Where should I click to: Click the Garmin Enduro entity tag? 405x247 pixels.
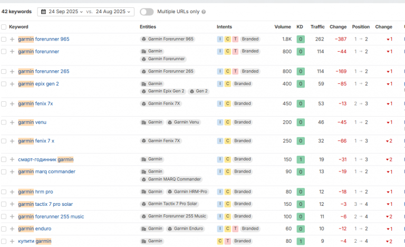[x=185, y=229]
